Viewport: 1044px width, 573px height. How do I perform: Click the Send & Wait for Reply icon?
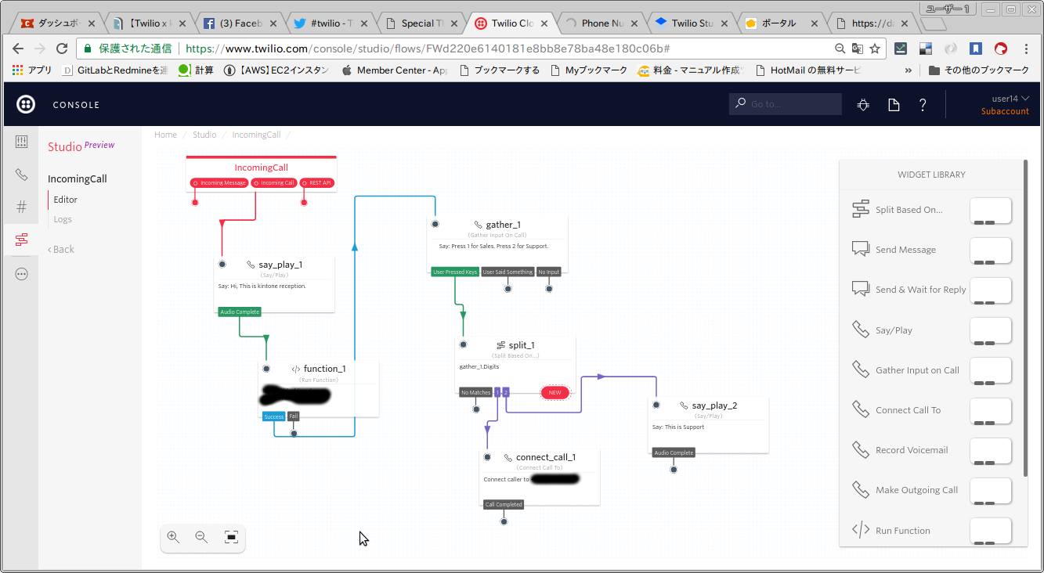click(x=861, y=288)
